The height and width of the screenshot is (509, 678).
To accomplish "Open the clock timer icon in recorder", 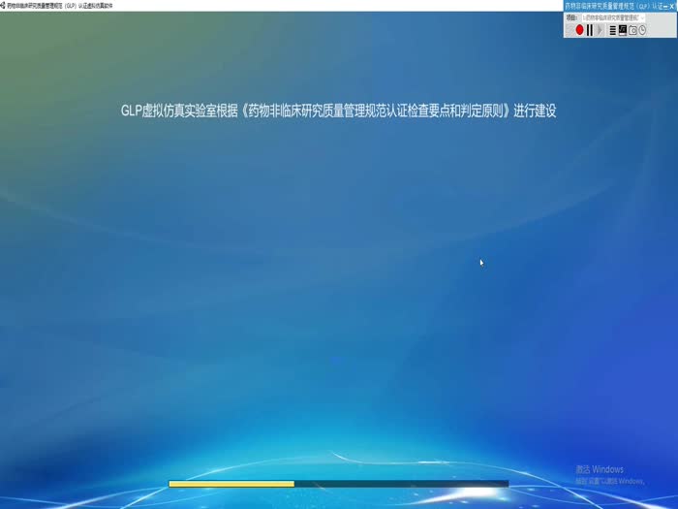I will [642, 30].
